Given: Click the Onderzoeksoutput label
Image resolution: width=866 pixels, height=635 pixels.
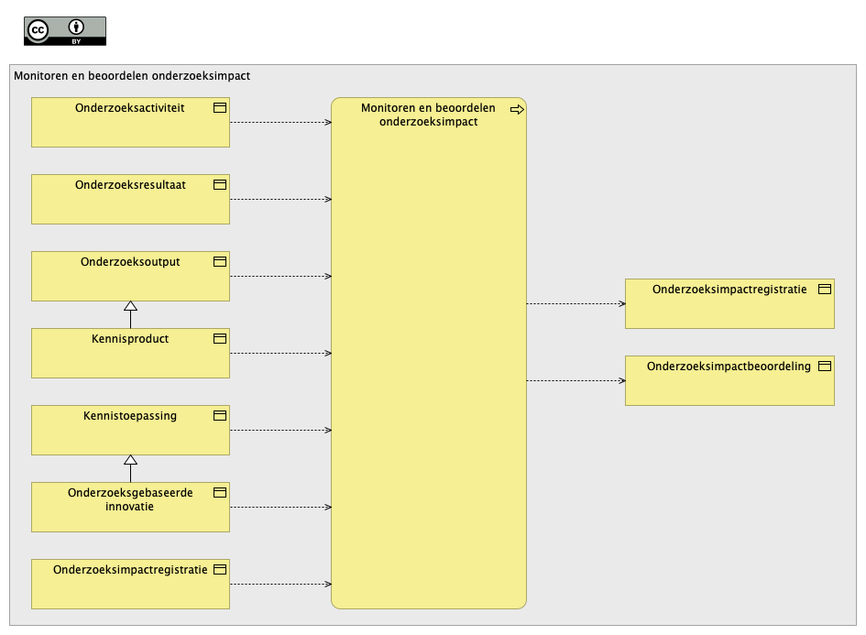Looking at the screenshot, I should tap(130, 262).
